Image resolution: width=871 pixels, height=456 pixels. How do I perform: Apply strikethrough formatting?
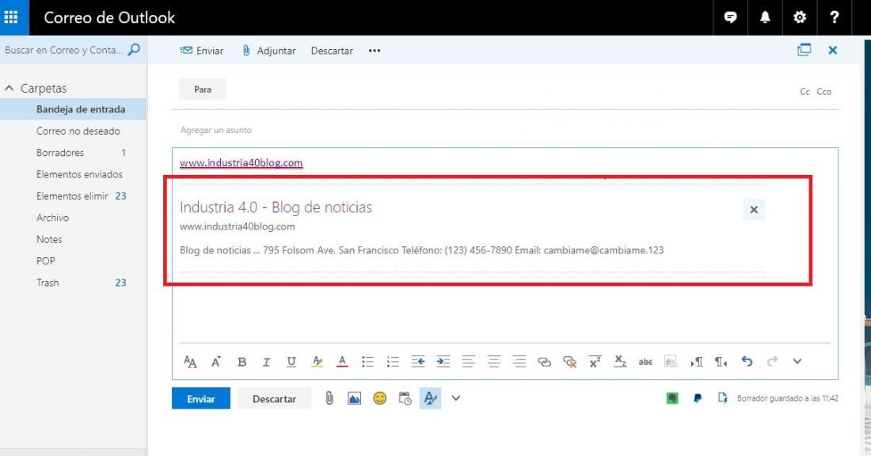pyautogui.click(x=645, y=362)
